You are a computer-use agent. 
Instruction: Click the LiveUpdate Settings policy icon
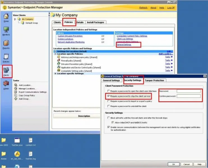click(59, 71)
